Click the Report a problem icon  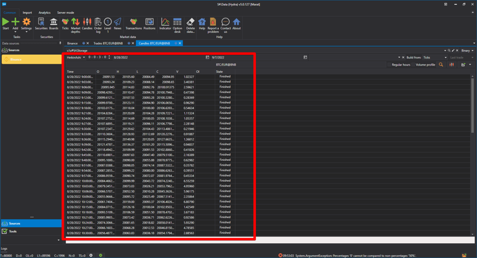click(x=213, y=24)
